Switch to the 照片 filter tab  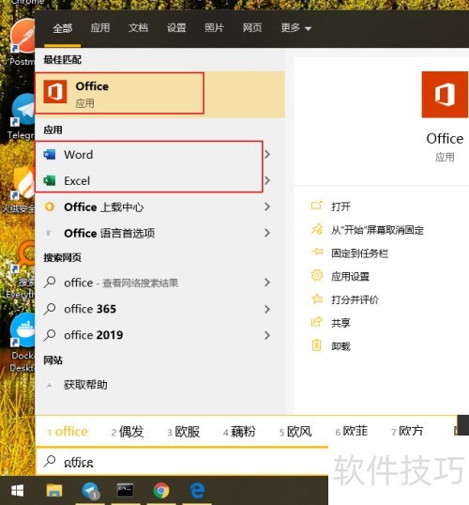coord(214,28)
